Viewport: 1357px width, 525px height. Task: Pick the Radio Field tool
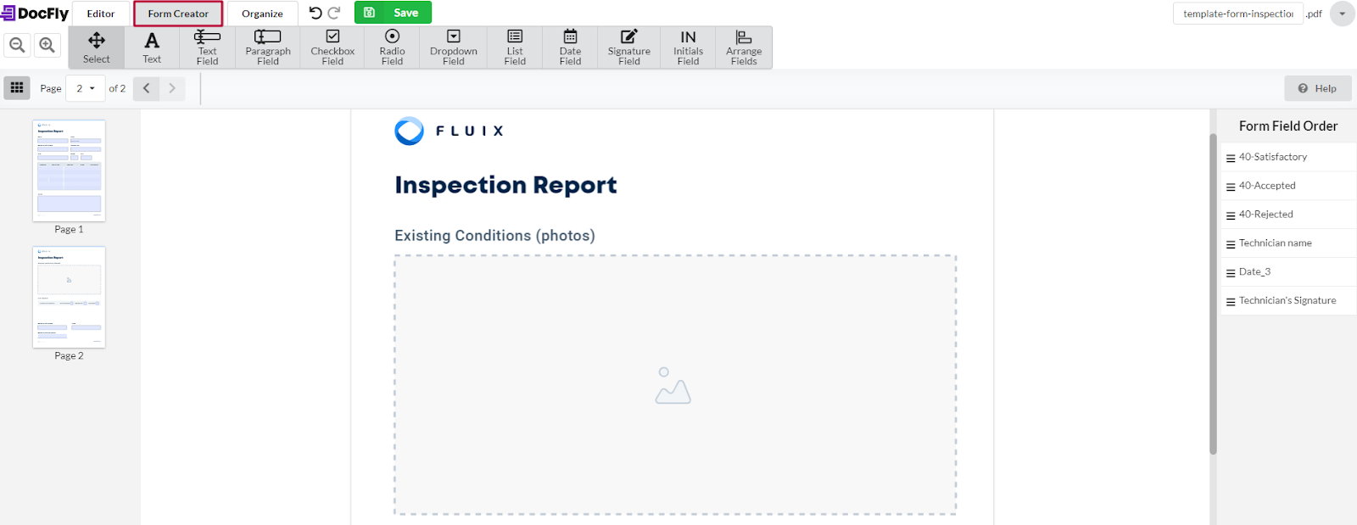[x=392, y=47]
